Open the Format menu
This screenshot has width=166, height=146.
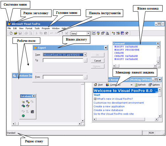tap(29, 28)
